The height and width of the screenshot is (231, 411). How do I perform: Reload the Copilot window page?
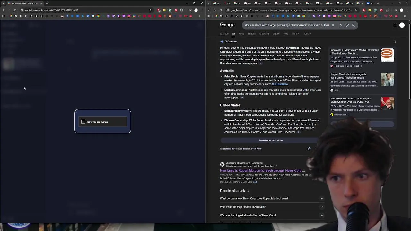point(15,10)
